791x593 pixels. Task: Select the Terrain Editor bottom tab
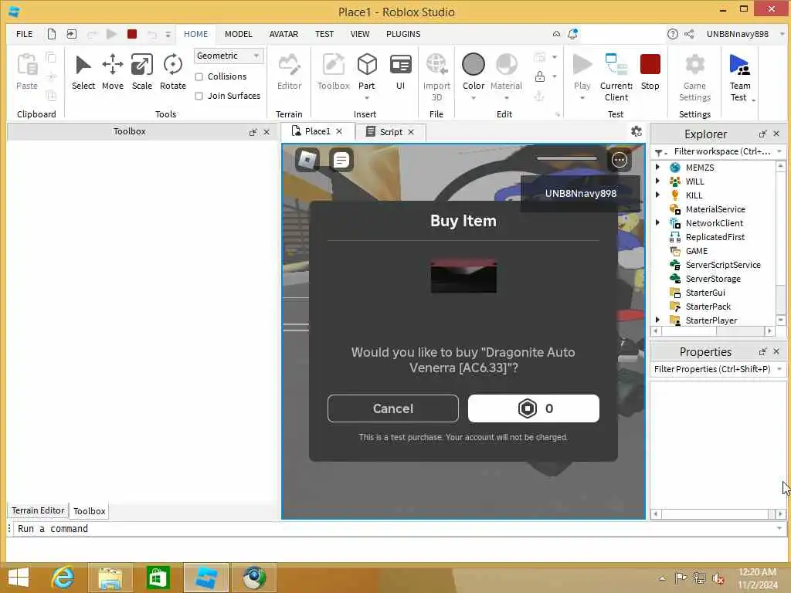(38, 510)
